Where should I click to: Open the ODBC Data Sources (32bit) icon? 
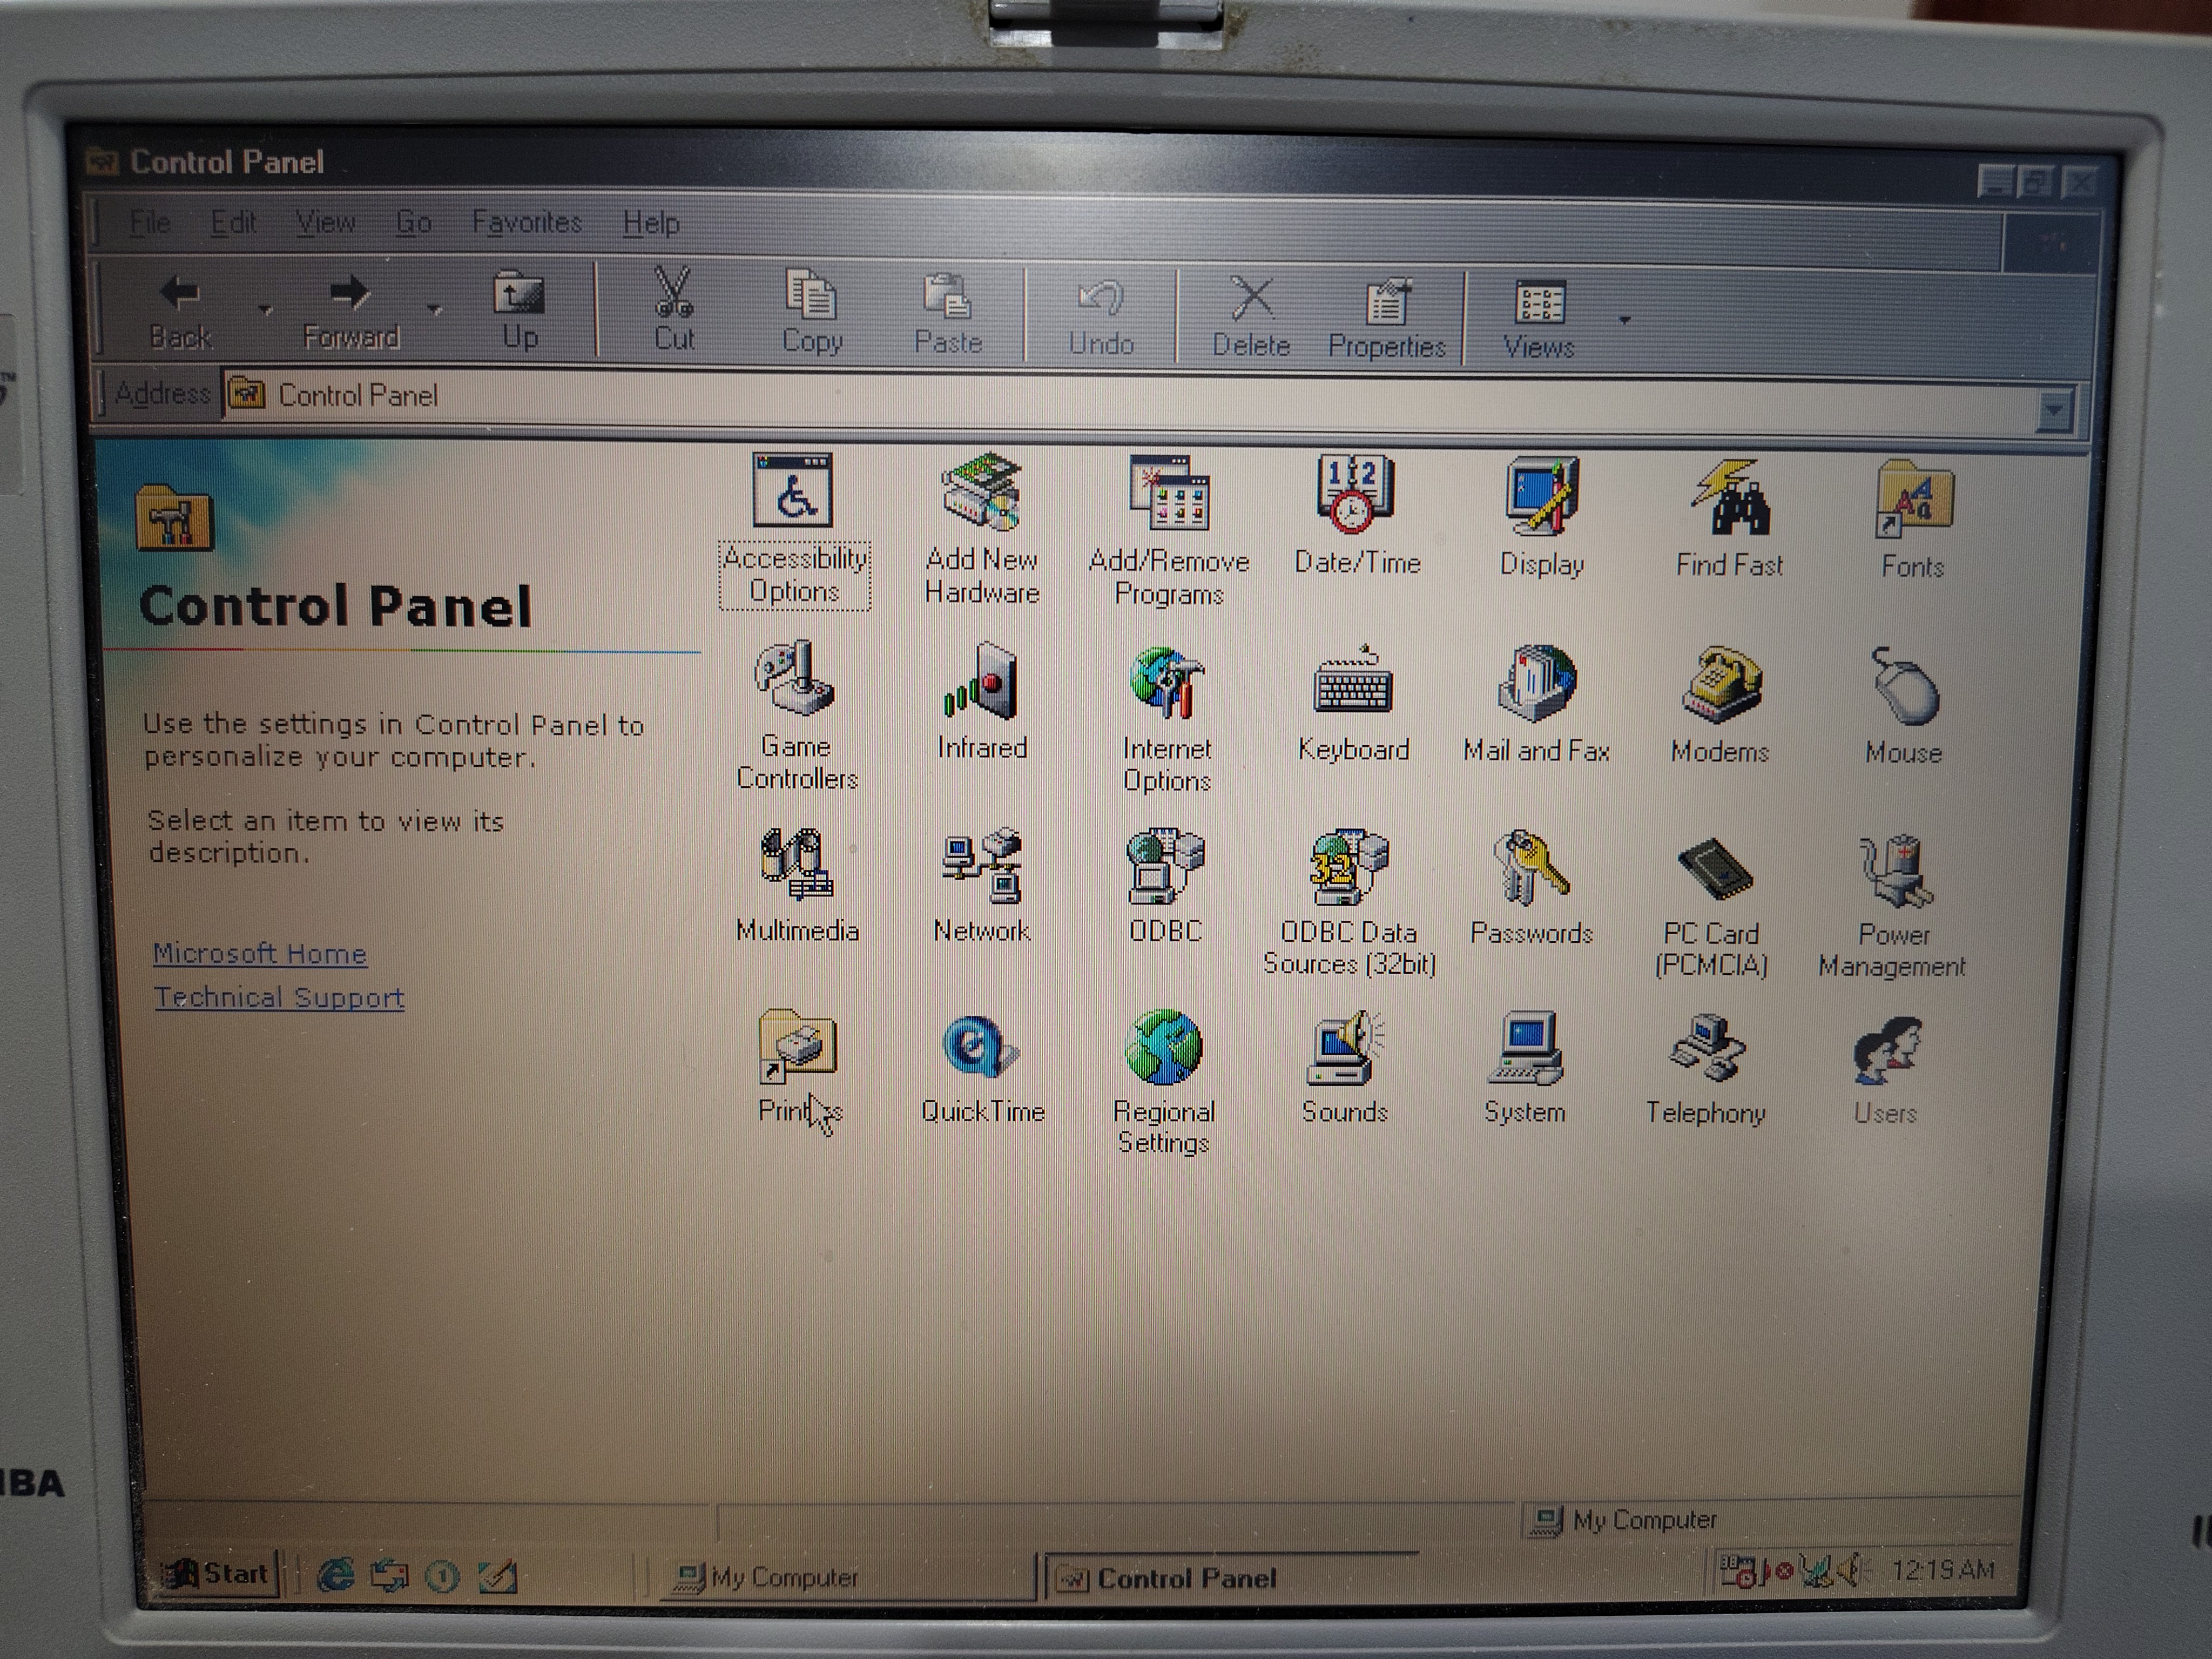pyautogui.click(x=1348, y=868)
